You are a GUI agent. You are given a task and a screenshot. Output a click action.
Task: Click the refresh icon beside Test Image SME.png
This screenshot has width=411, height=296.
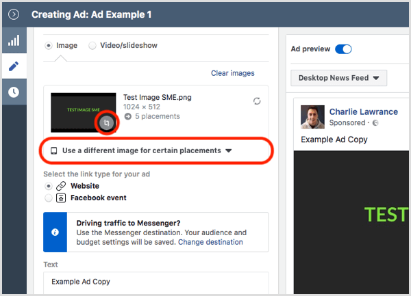(x=257, y=101)
